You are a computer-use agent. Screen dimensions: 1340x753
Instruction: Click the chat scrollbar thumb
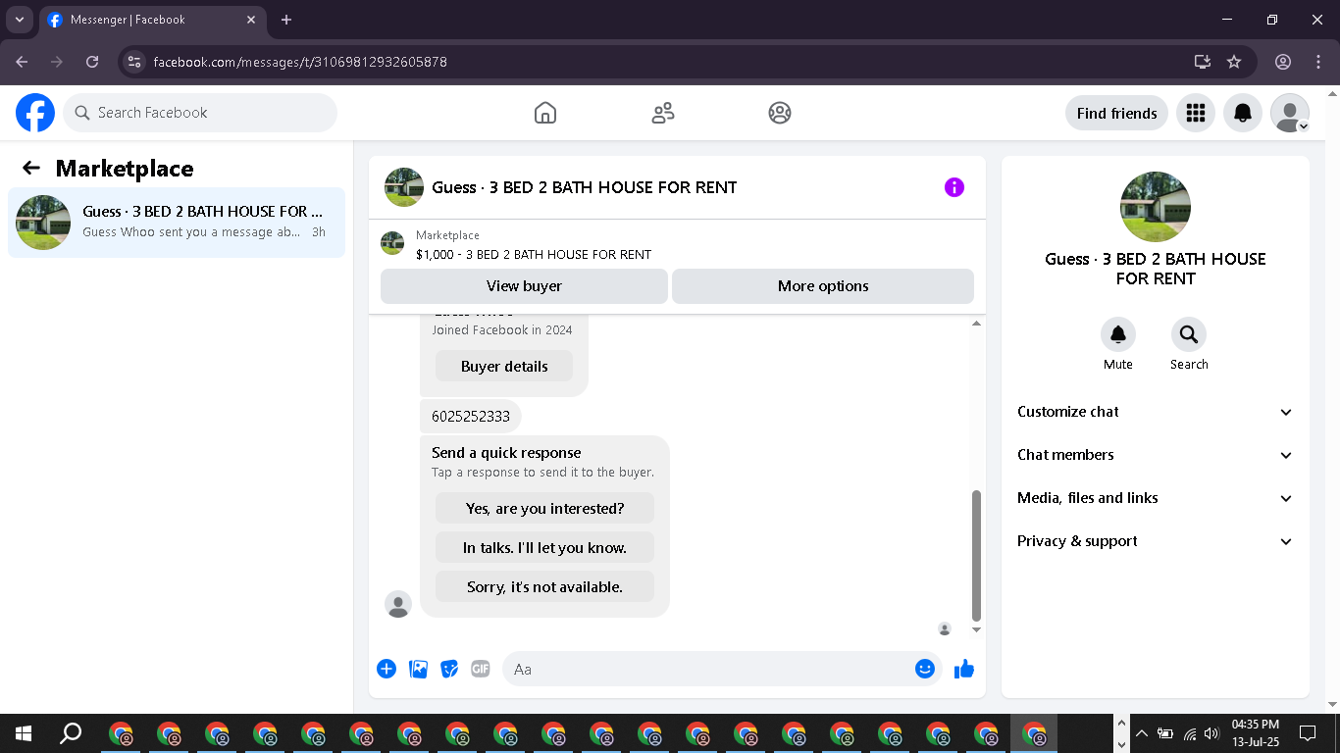[x=976, y=555]
